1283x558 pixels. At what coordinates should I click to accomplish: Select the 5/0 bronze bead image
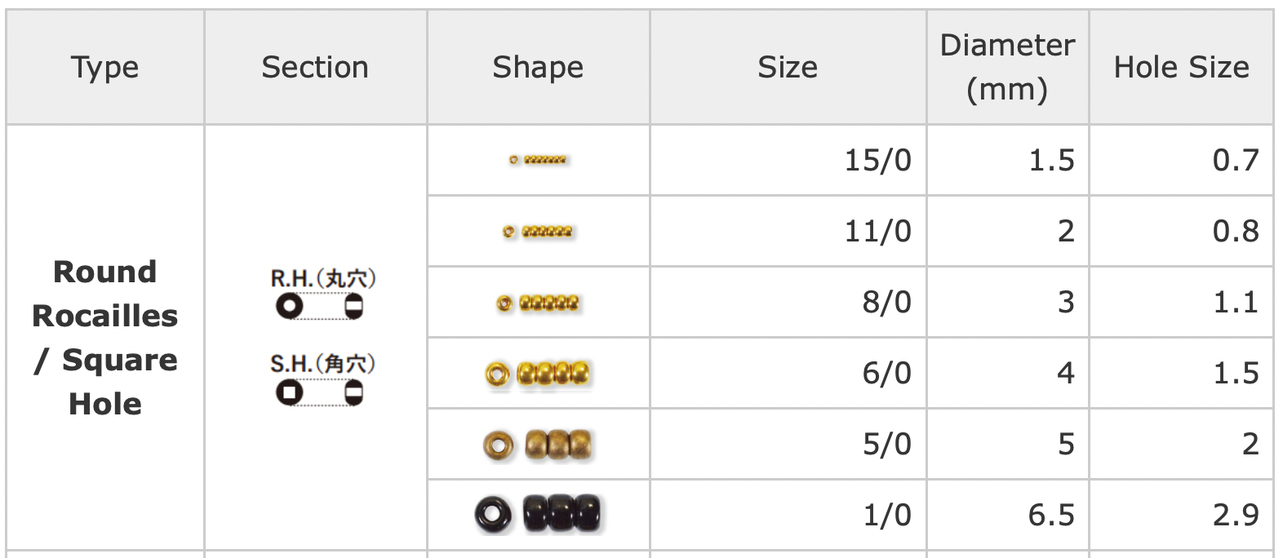pyautogui.click(x=538, y=445)
